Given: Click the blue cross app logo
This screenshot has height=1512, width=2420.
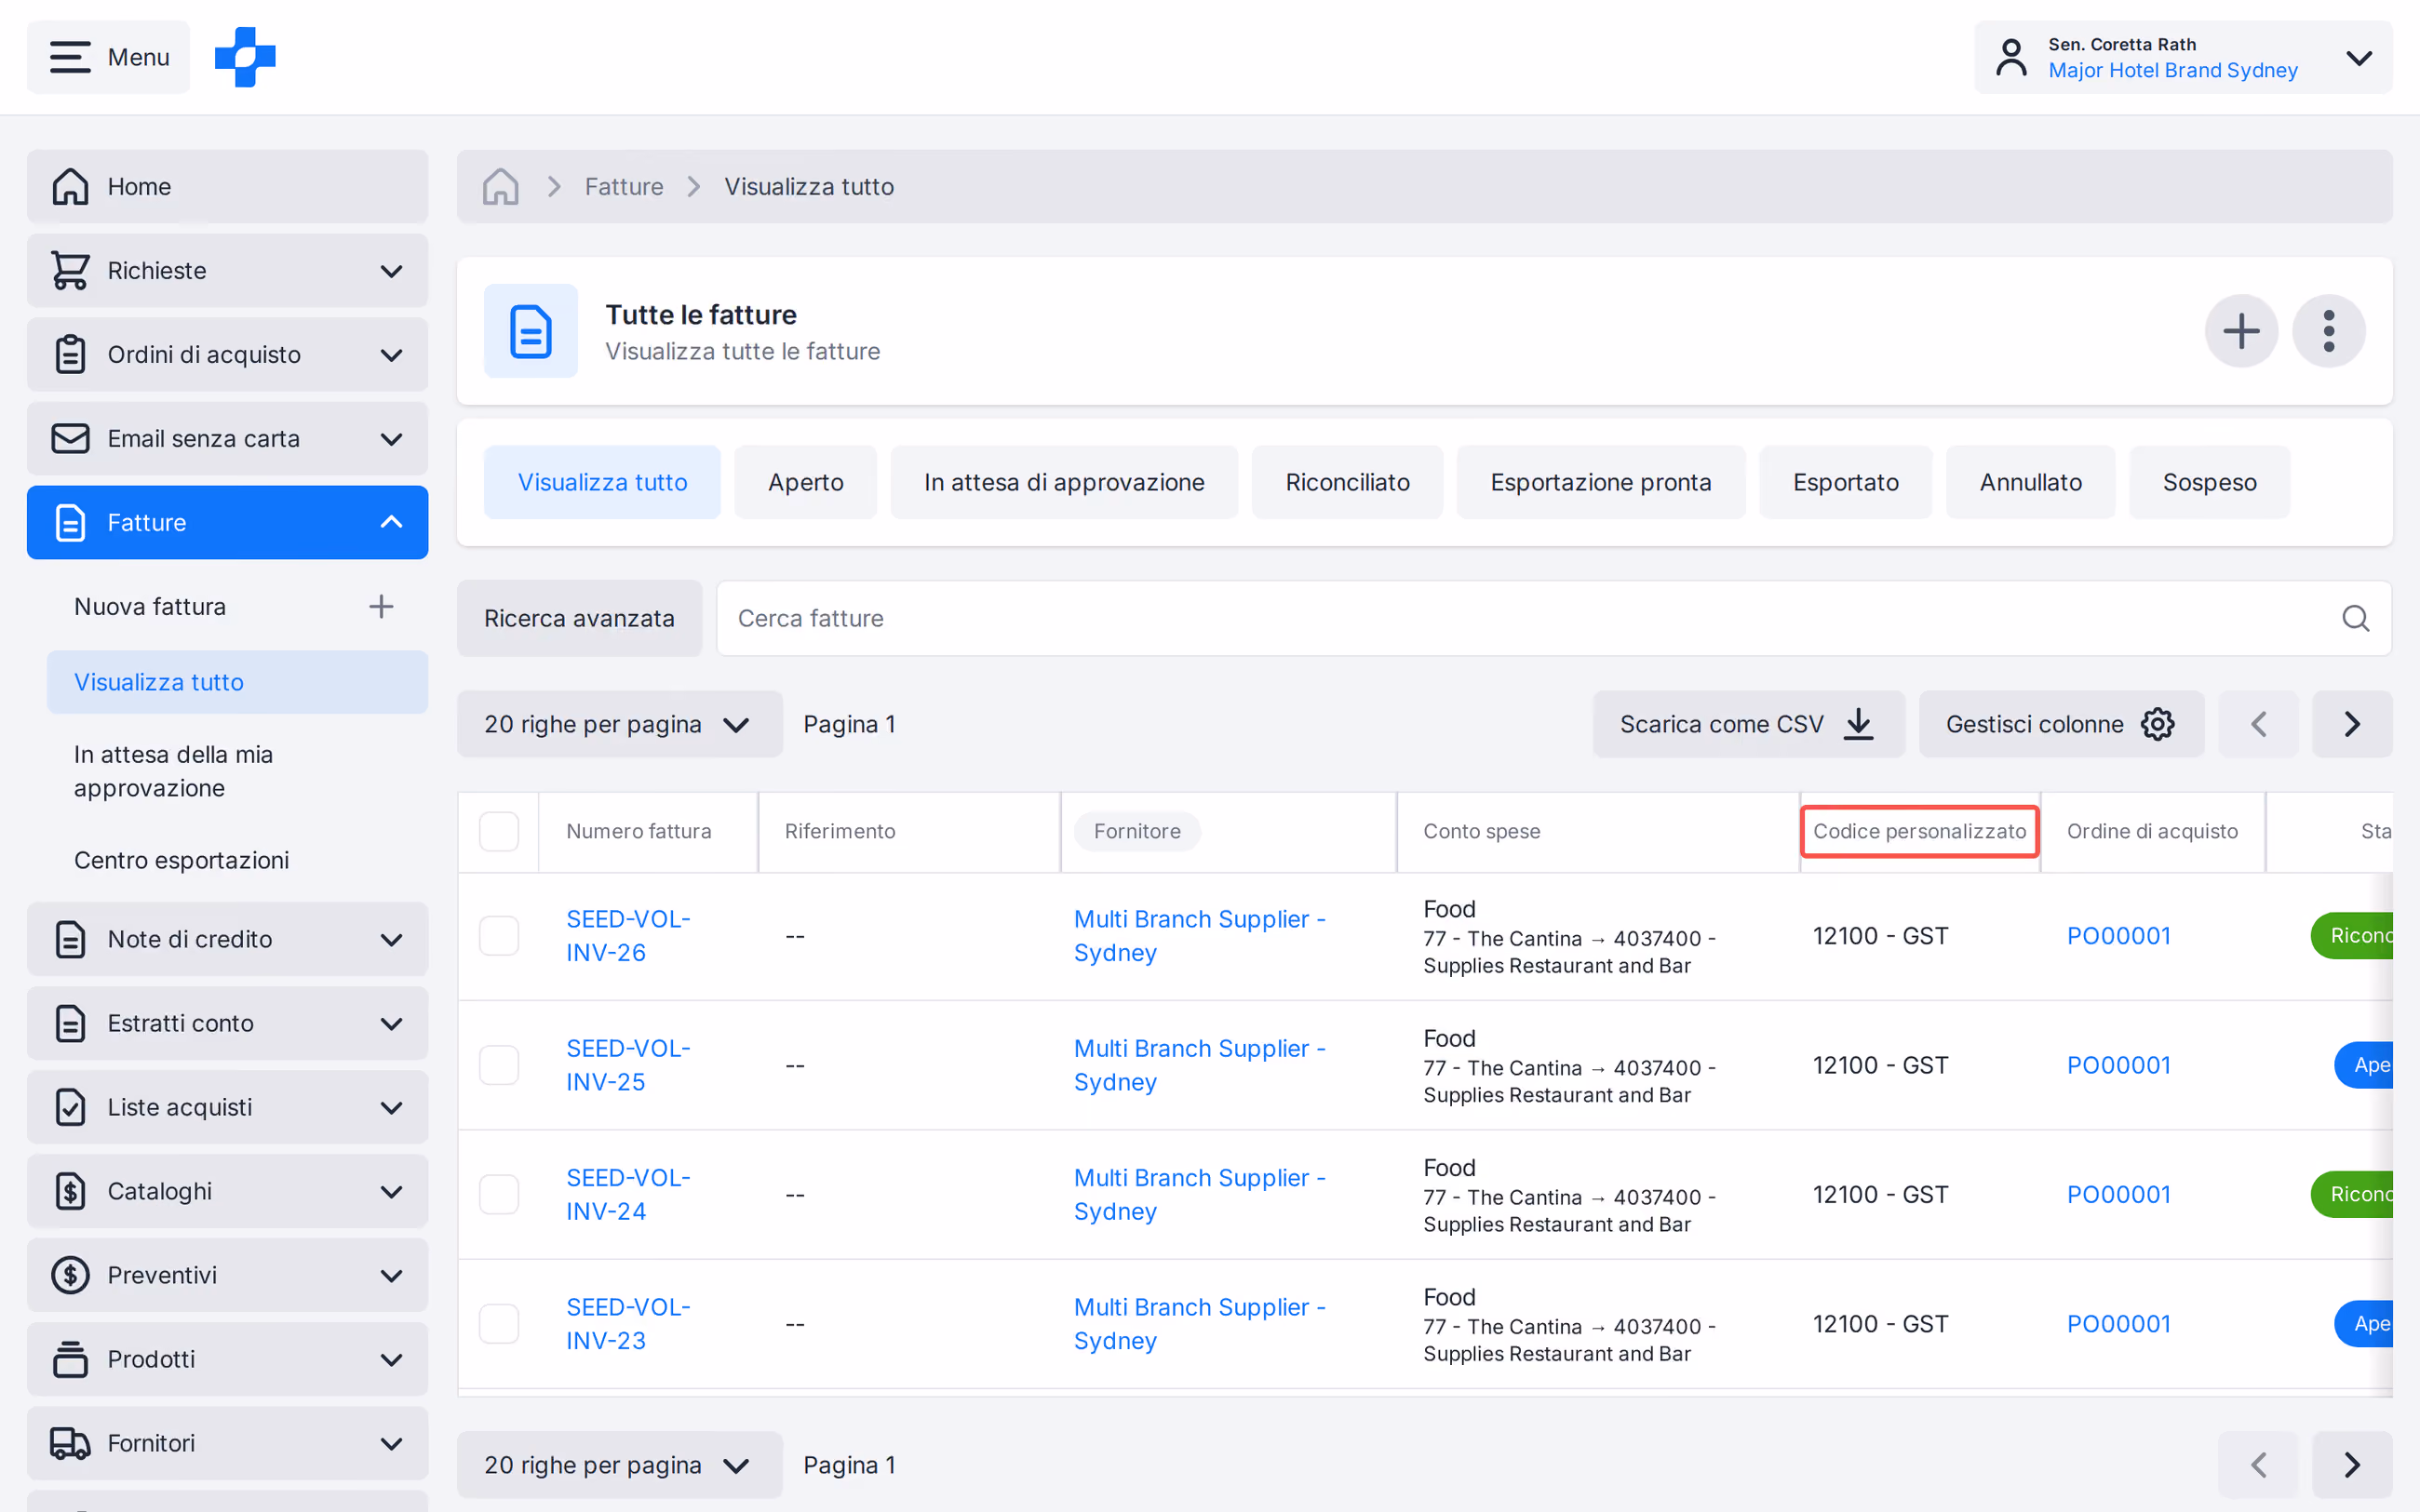Looking at the screenshot, I should coord(245,57).
